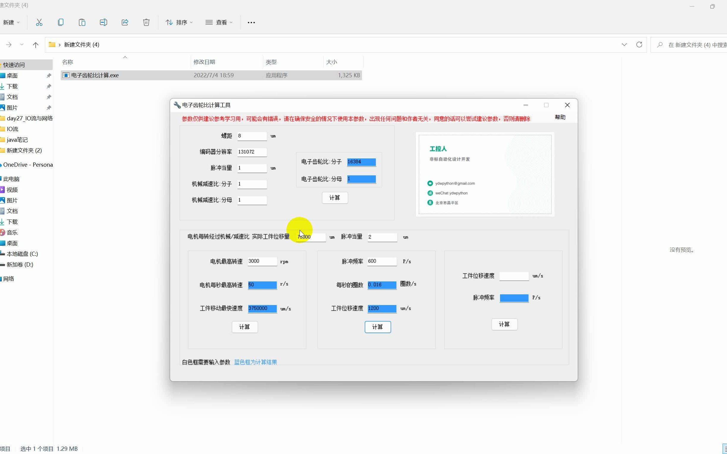
Task: Click 计算 under 脉冲频率 P/s result
Action: 504,324
